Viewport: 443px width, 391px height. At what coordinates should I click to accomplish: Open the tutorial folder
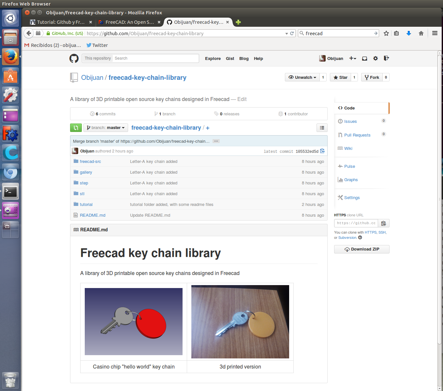(86, 205)
